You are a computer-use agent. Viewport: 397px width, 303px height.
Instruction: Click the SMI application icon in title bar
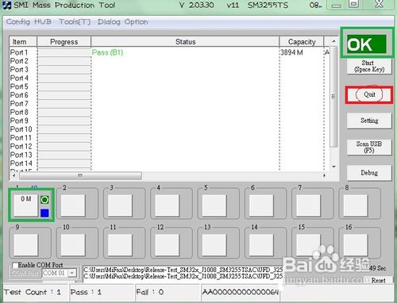coord(6,6)
